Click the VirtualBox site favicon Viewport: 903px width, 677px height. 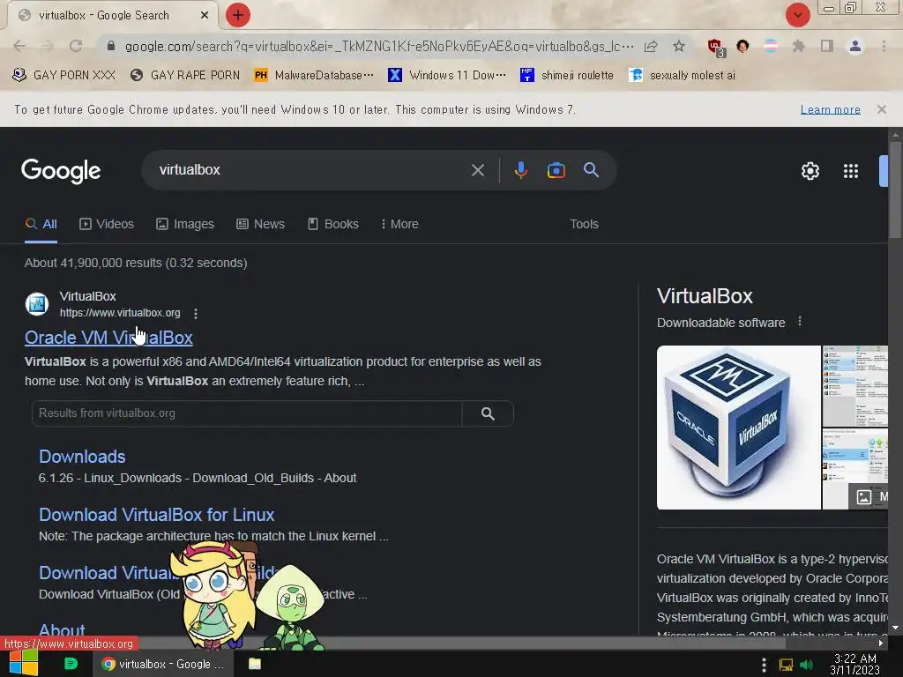[x=37, y=304]
